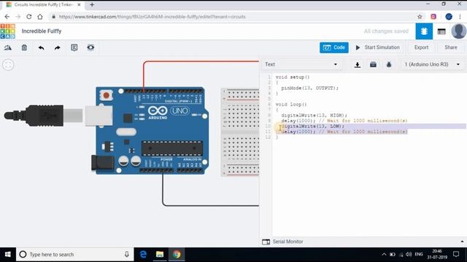
Task: Click the browser forward button
Action: 18,17
